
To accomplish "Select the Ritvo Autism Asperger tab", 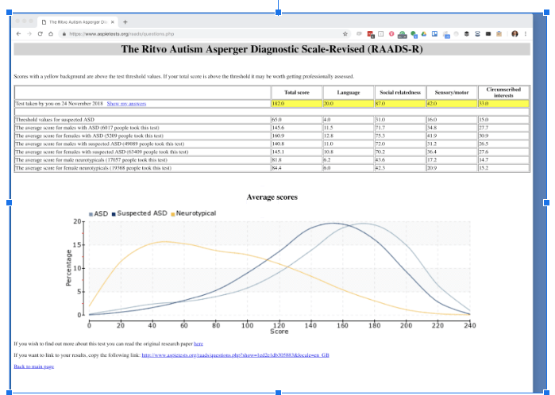I will pyautogui.click(x=78, y=22).
